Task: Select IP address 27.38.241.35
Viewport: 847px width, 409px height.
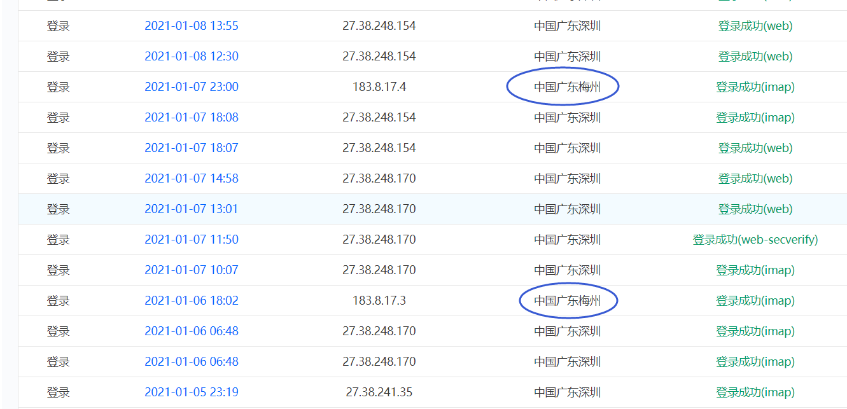Action: (379, 392)
